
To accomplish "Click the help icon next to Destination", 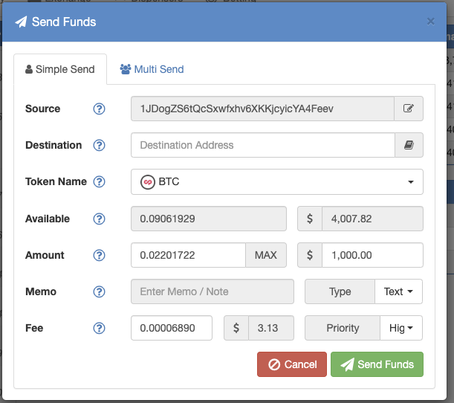I will 99,145.
